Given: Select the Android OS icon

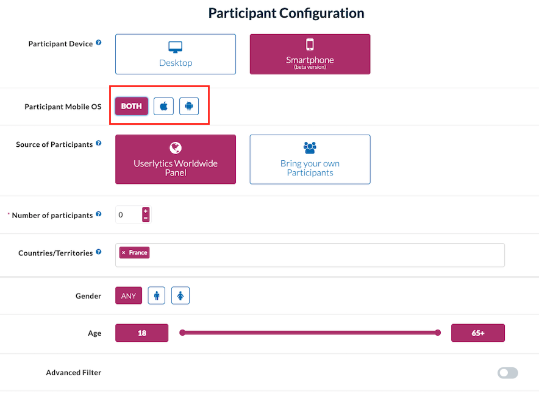Looking at the screenshot, I should pos(189,106).
